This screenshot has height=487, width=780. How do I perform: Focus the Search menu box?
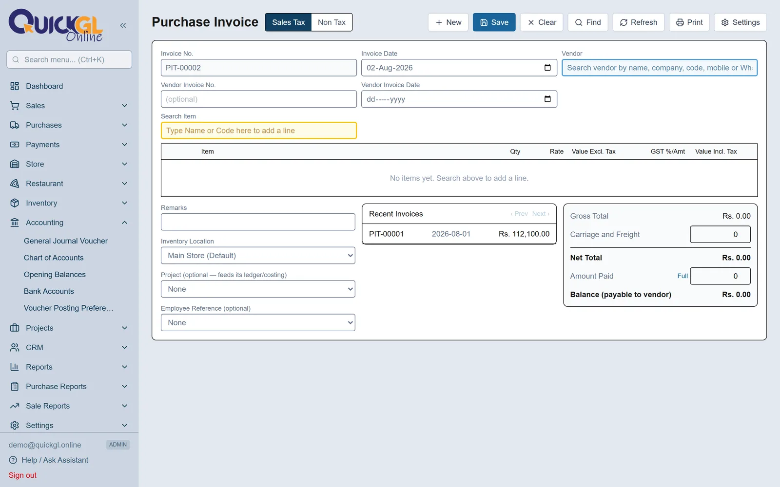[x=69, y=59]
